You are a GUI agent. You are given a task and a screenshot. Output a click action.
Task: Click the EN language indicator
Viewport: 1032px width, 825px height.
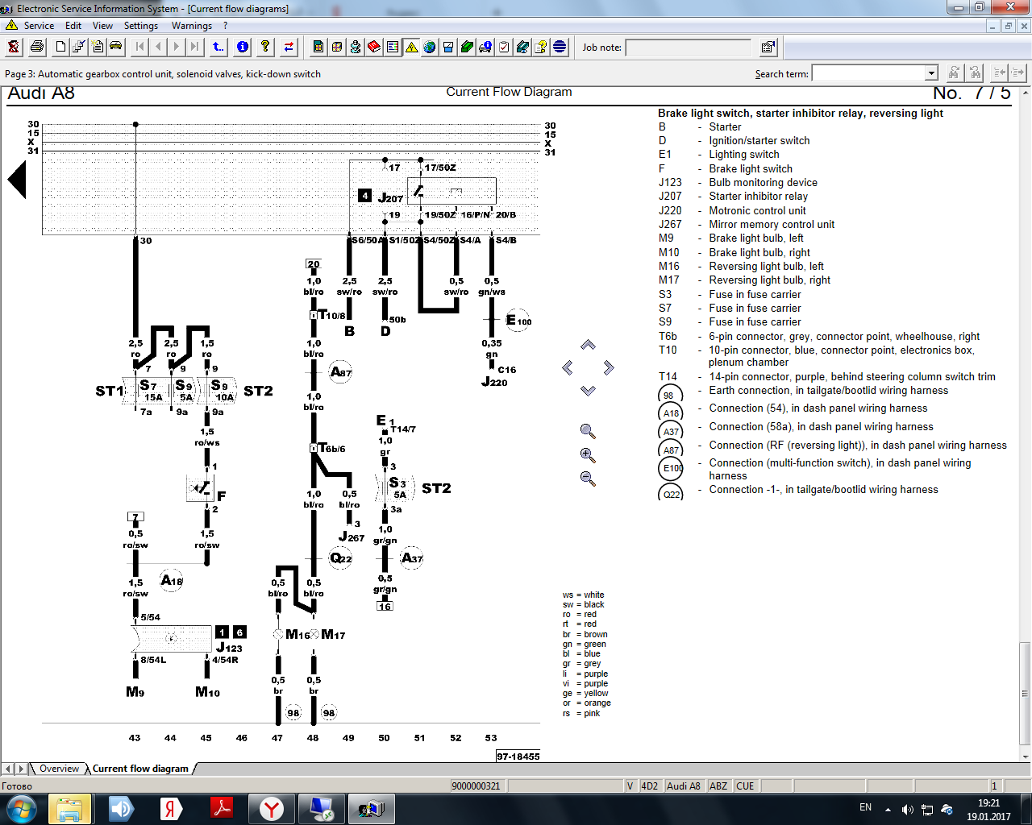tap(865, 807)
